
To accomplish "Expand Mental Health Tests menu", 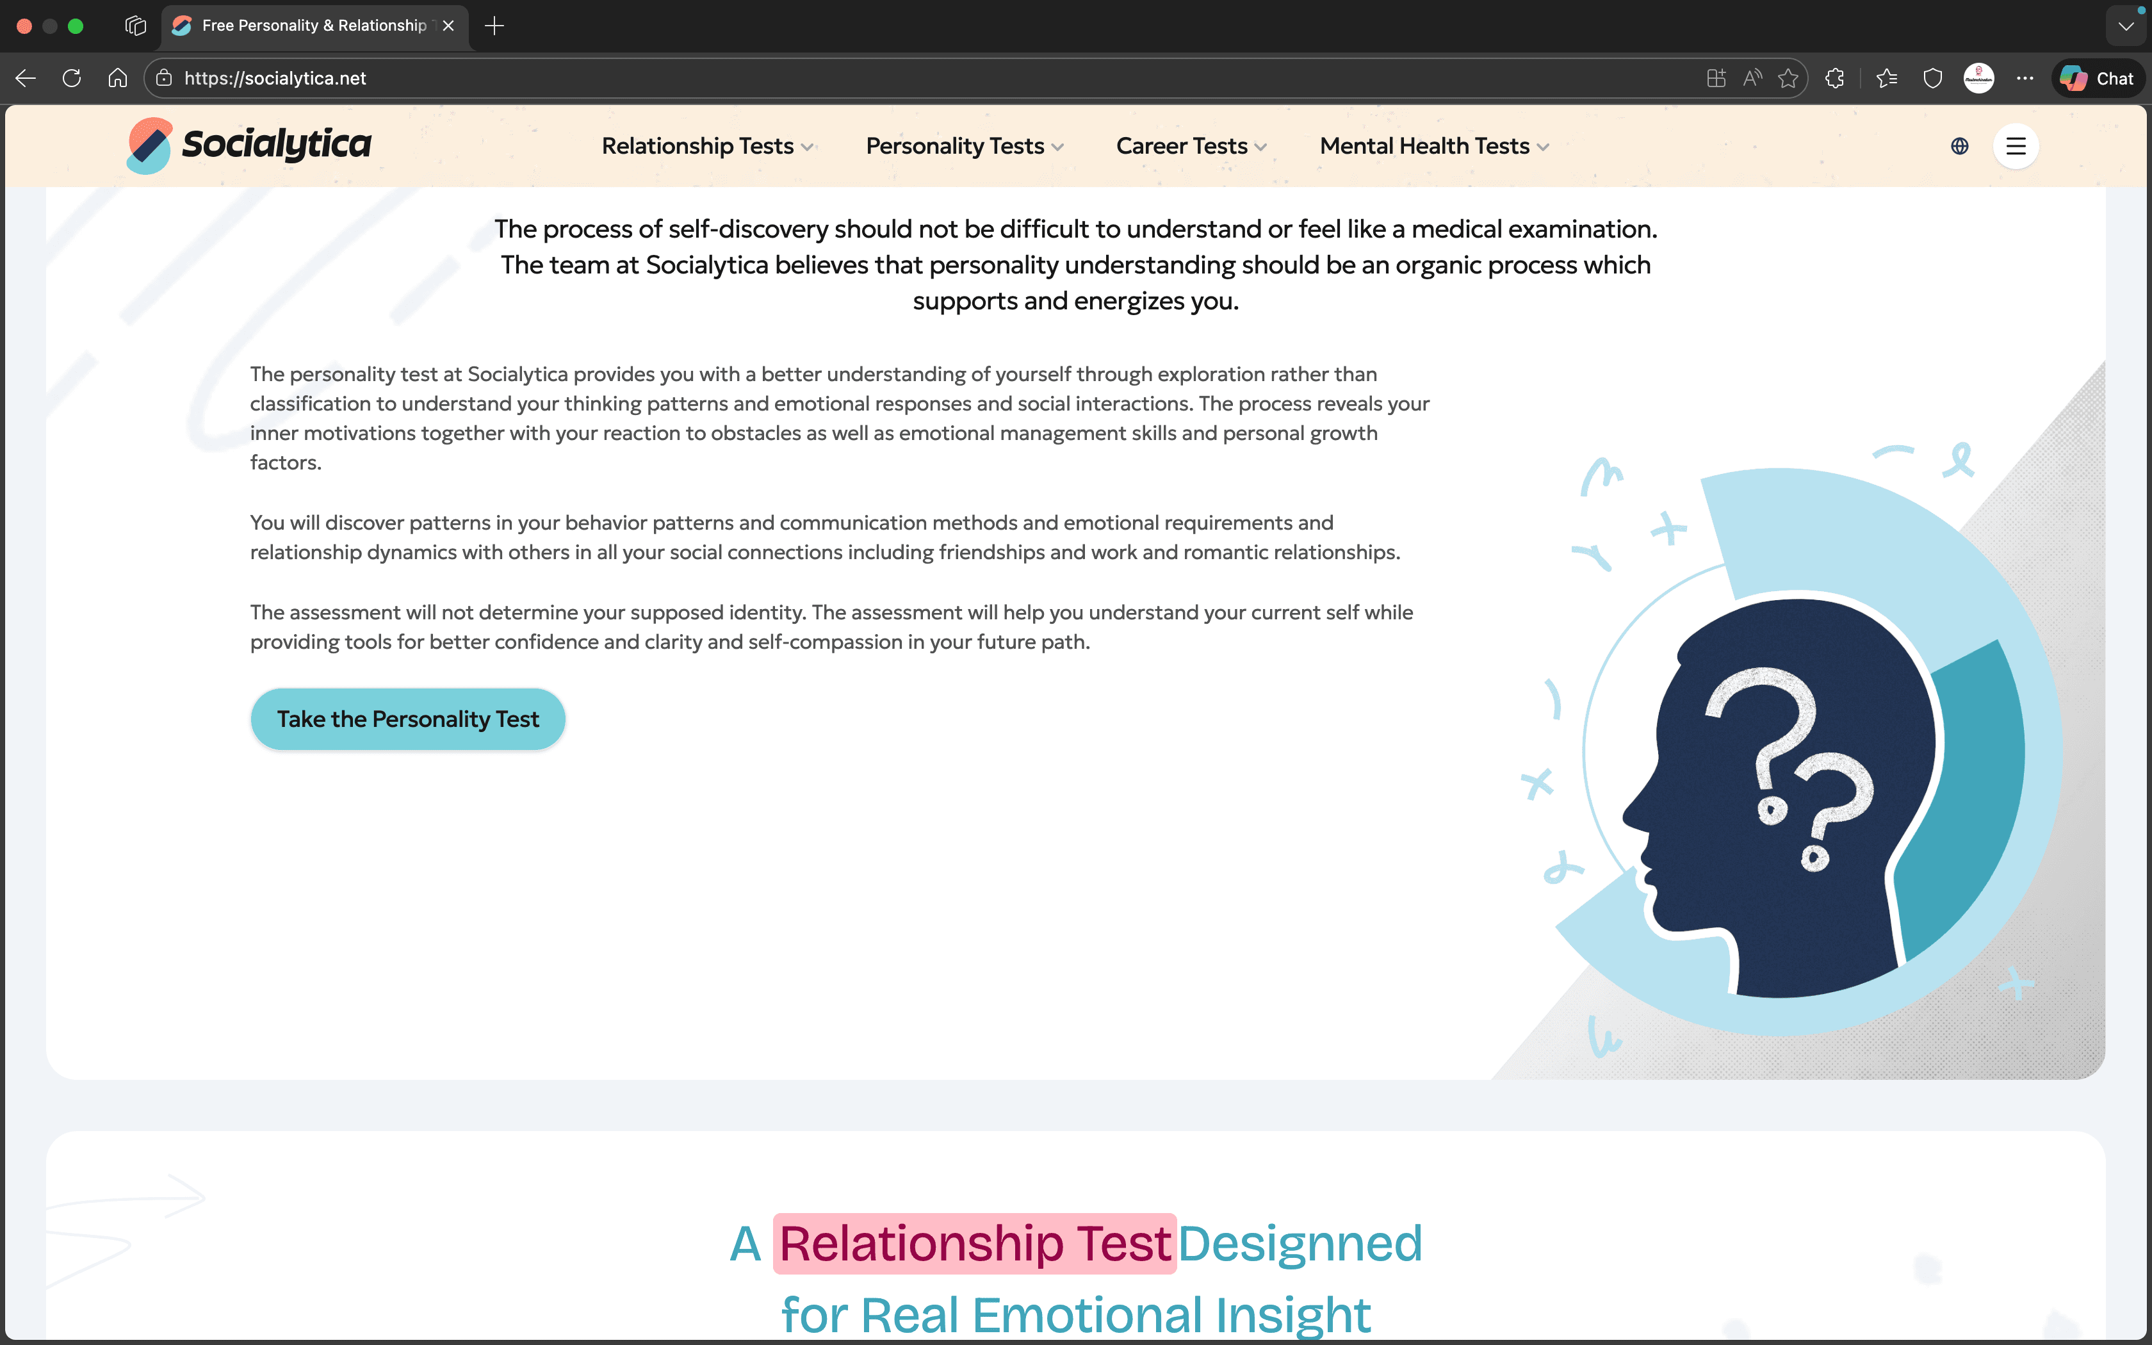I will [1433, 146].
